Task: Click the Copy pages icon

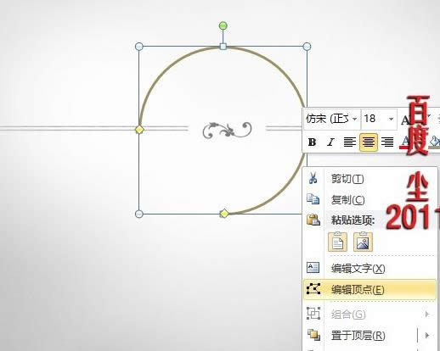Action: click(x=313, y=199)
